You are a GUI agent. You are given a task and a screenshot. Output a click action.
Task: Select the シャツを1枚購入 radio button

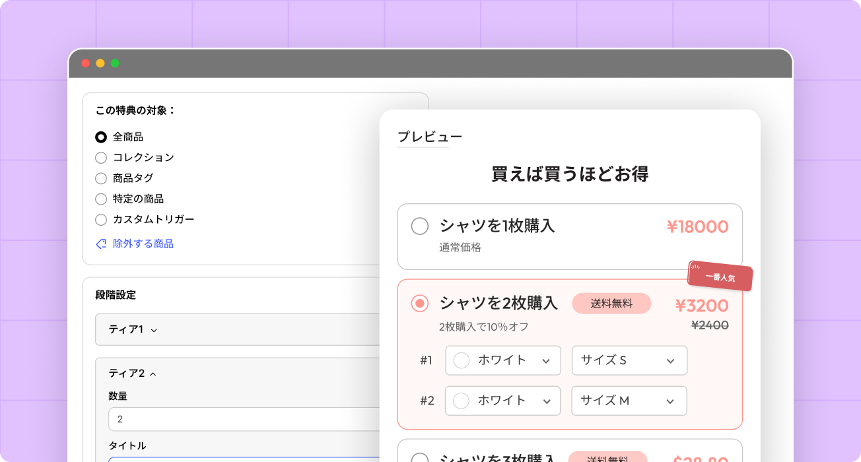(420, 226)
